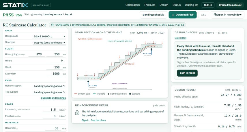Click the Risers input field

[57, 61]
